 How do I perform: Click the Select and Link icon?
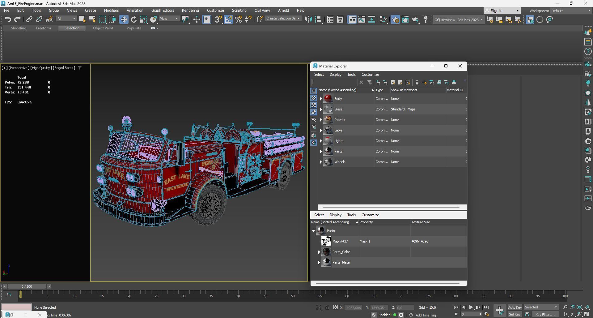tap(29, 19)
